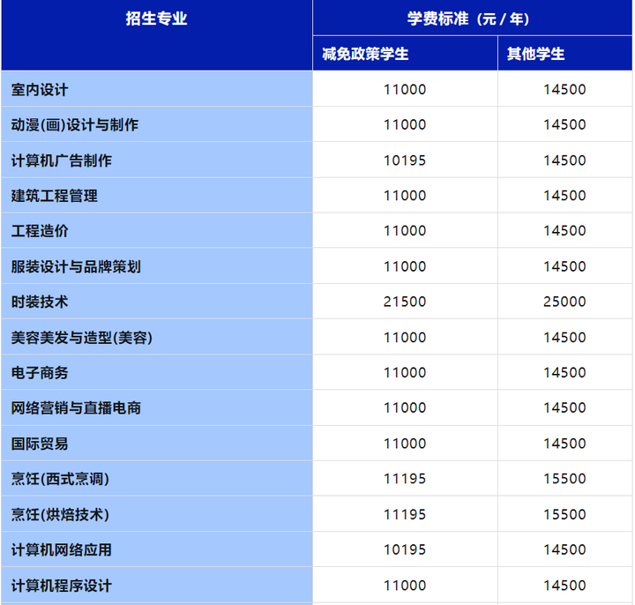Click 10195 fee in 计算机网络应用 row
Viewport: 635px width, 605px height.
(x=405, y=549)
